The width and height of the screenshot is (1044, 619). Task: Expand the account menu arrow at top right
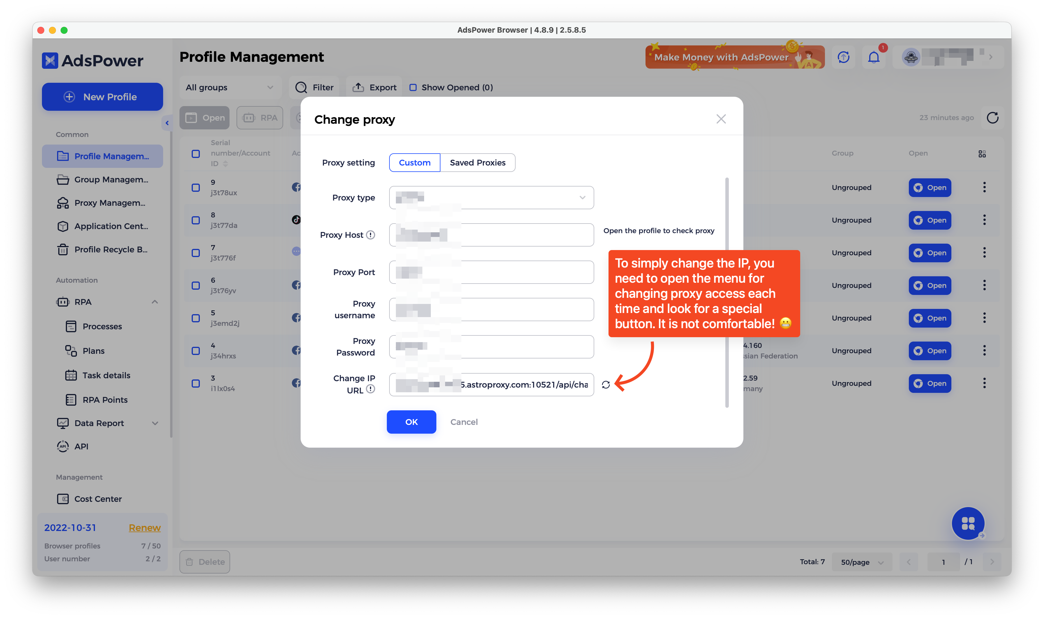tap(991, 57)
